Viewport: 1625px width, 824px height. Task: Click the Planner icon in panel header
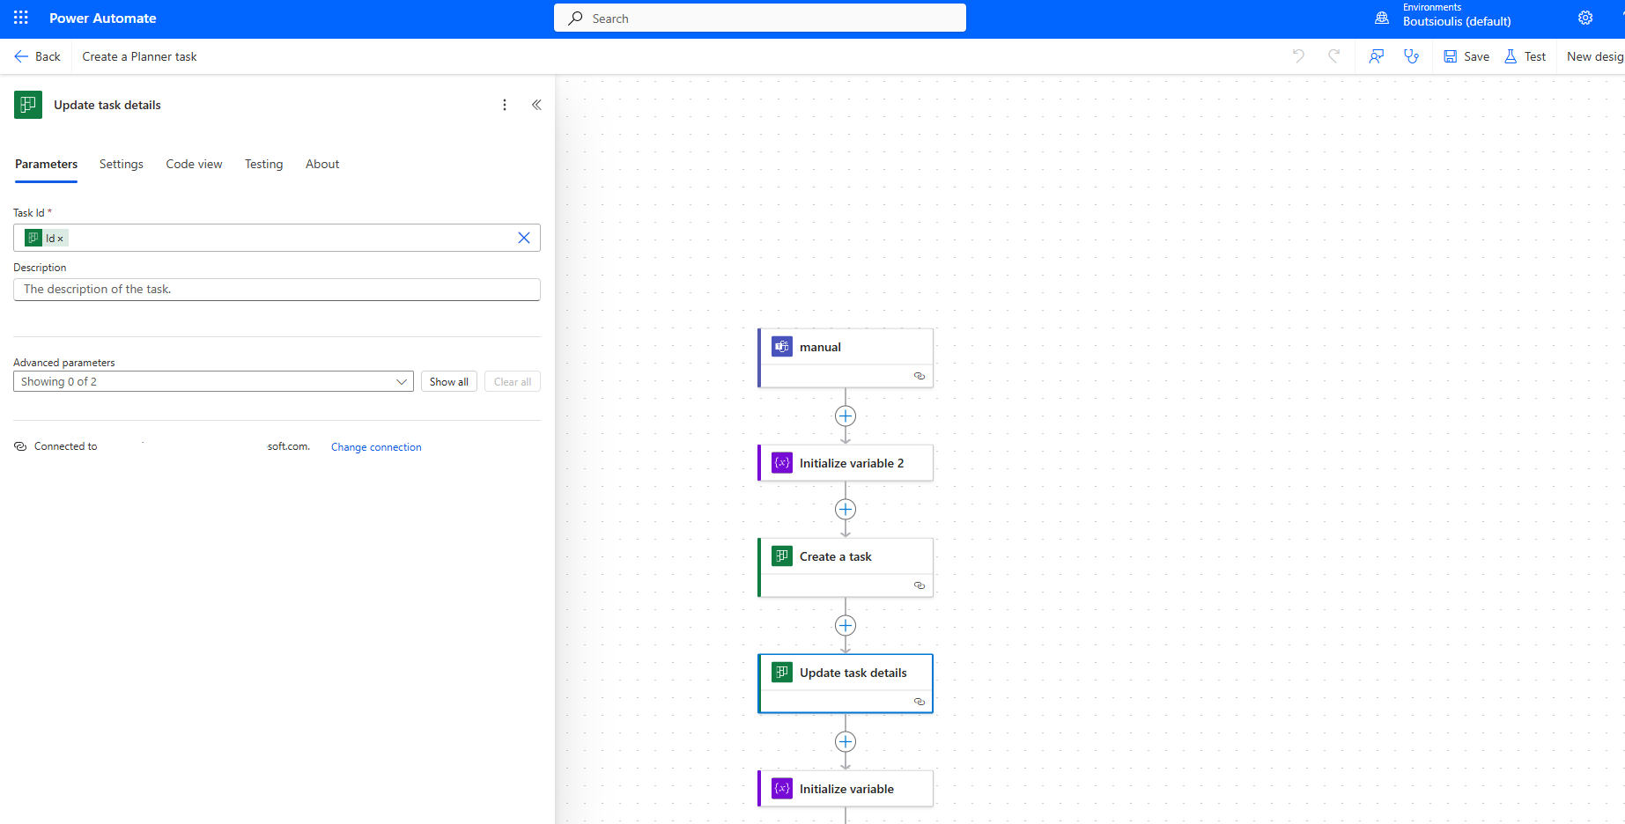28,105
